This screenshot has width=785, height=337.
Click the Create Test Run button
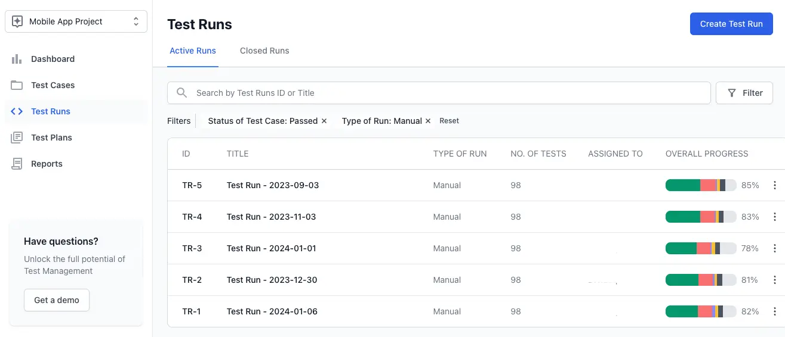point(731,24)
